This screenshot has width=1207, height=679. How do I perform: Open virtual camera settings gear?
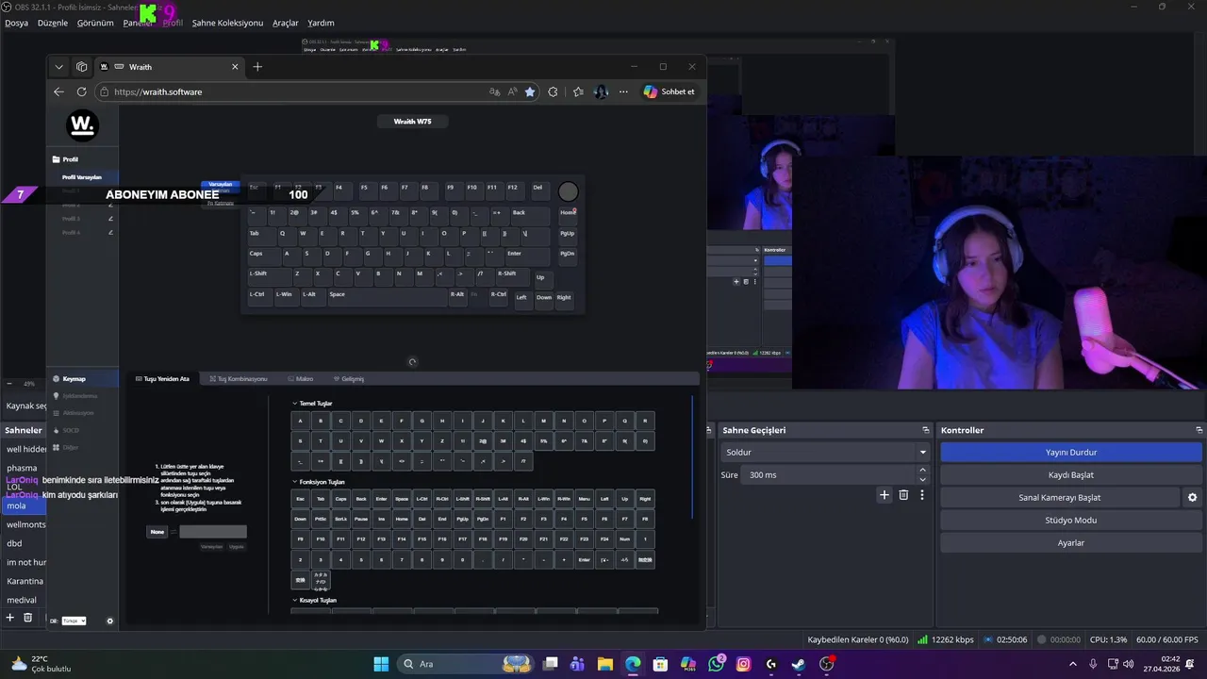tap(1192, 498)
